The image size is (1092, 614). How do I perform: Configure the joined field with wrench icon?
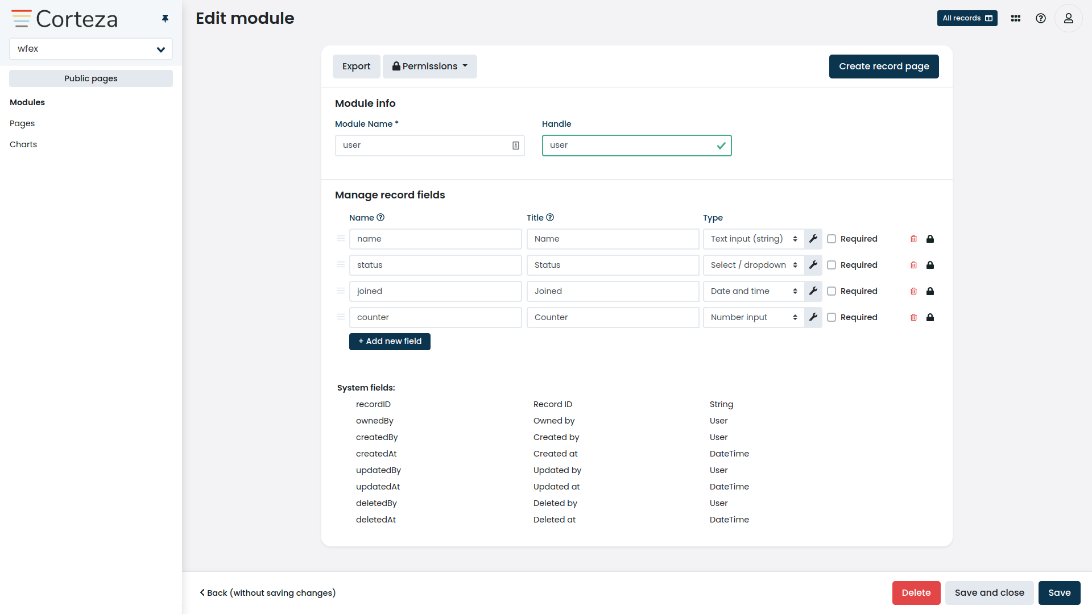point(813,291)
